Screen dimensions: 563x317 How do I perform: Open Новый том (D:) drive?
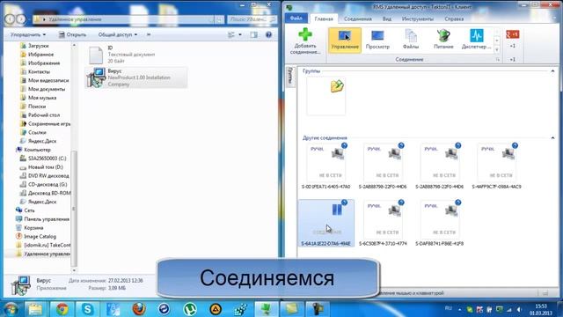pyautogui.click(x=41, y=167)
